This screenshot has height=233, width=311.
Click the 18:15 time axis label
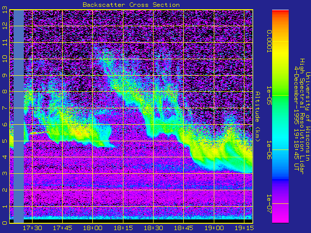coord(123,228)
